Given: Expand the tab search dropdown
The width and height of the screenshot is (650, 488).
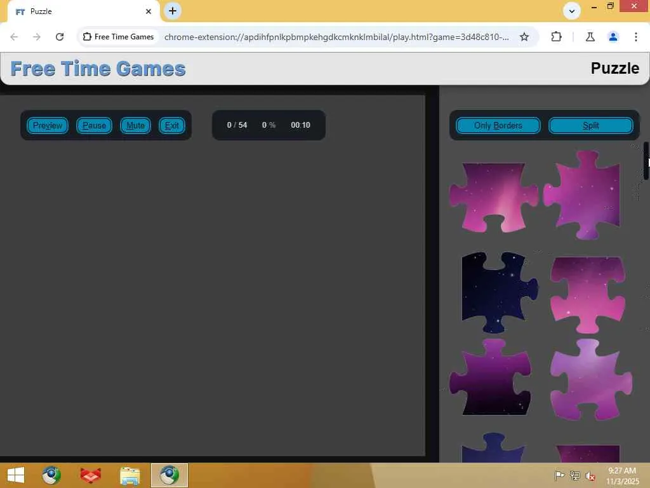Looking at the screenshot, I should point(572,11).
